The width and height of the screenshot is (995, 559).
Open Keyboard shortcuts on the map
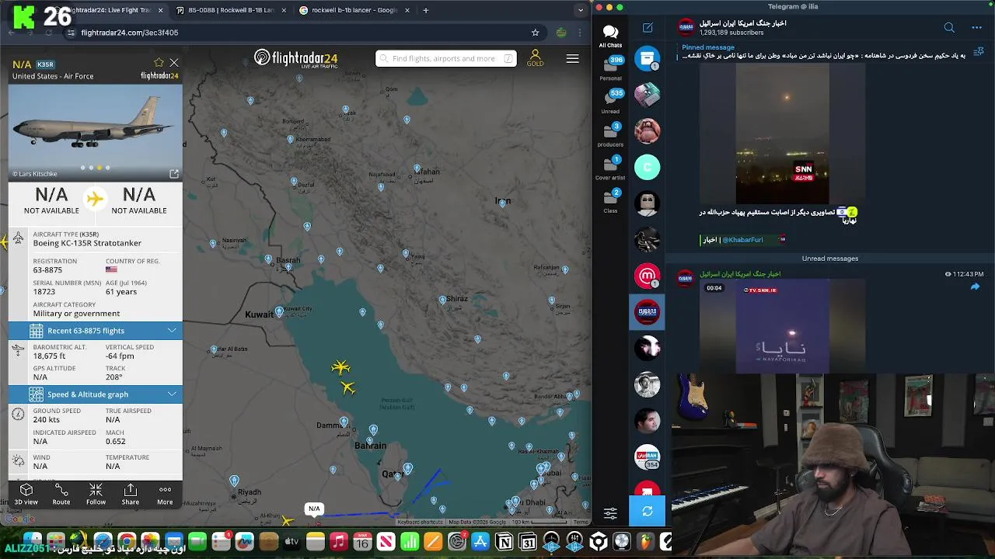point(420,522)
